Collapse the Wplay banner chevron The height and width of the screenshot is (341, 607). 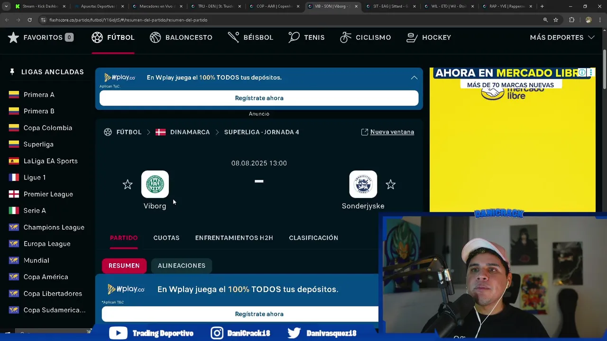pos(414,77)
